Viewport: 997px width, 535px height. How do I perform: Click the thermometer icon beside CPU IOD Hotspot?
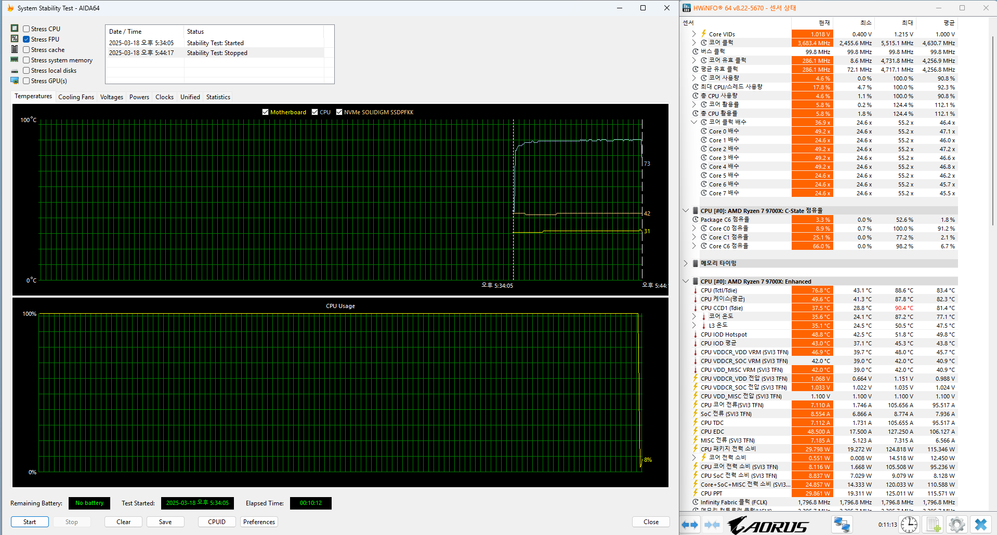pyautogui.click(x=696, y=335)
